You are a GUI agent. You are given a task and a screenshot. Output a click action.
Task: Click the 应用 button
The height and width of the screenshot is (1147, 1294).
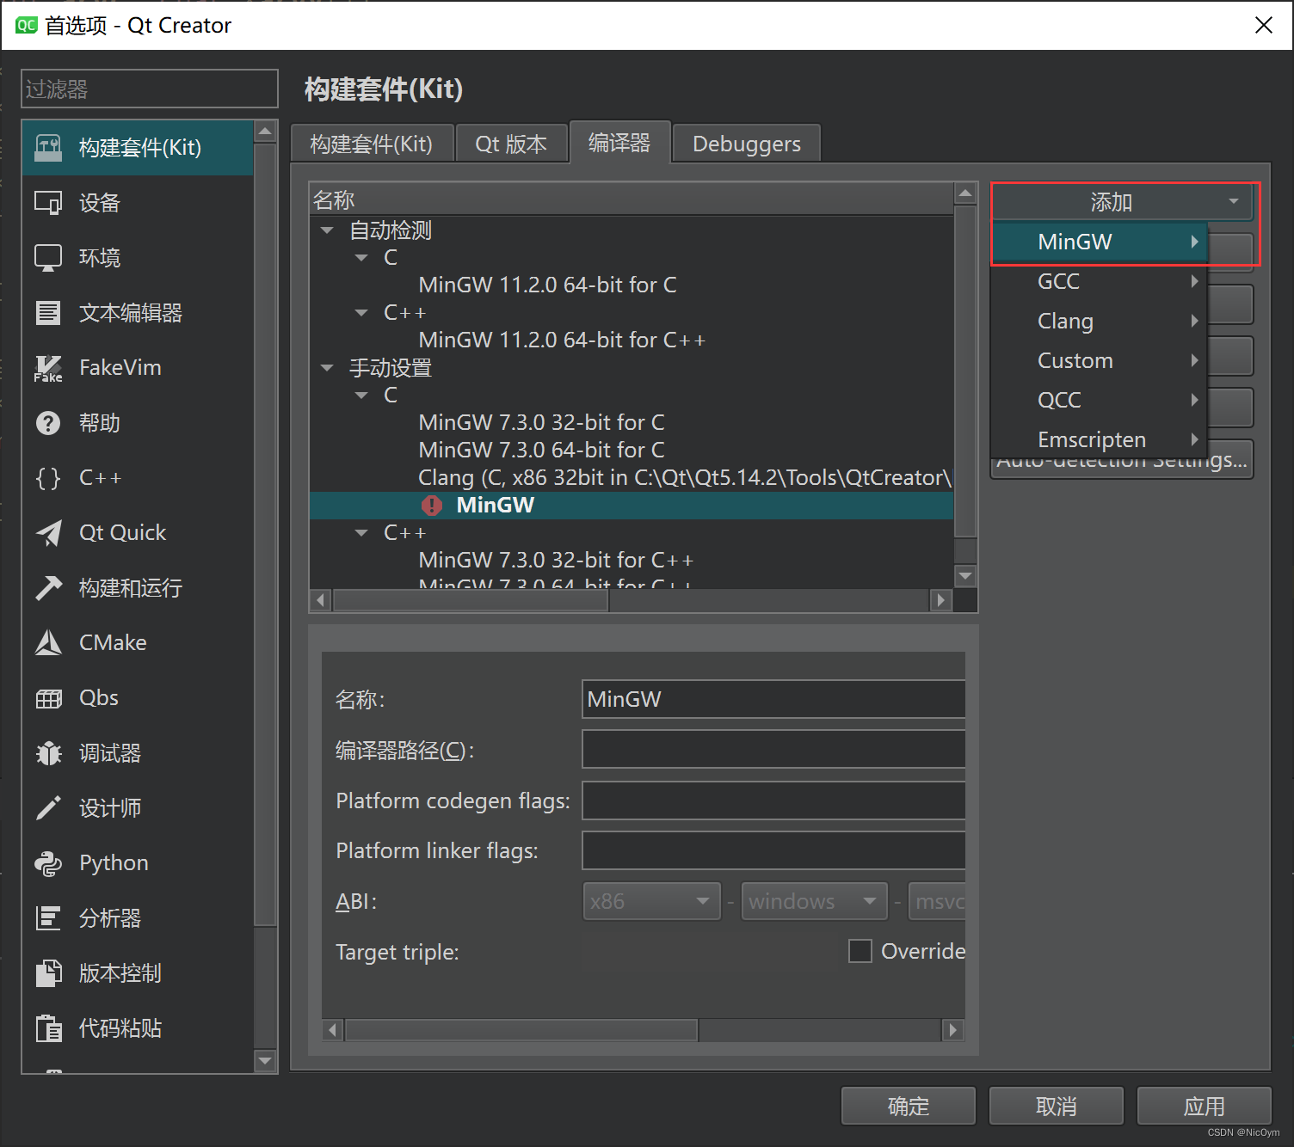pos(1204,1106)
